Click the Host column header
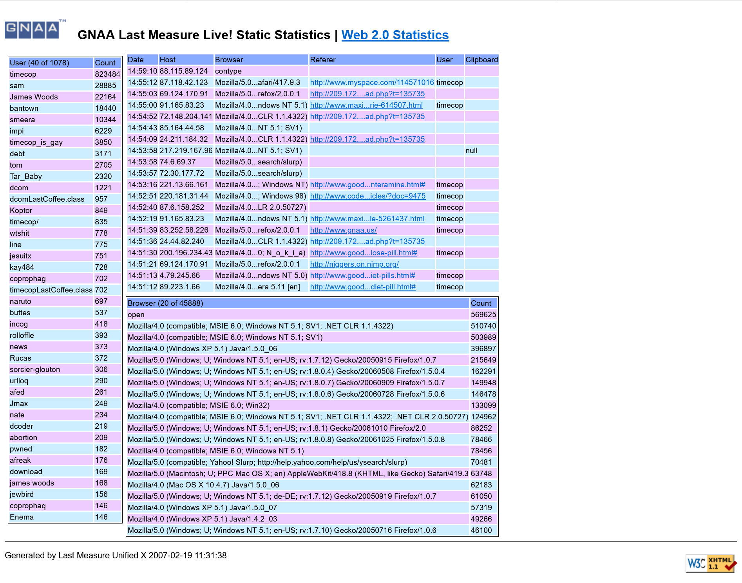 (x=186, y=60)
